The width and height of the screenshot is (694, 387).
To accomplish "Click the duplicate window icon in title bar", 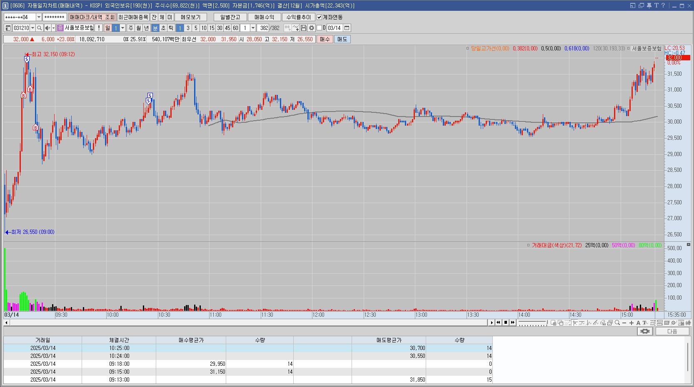I will coord(641,5).
